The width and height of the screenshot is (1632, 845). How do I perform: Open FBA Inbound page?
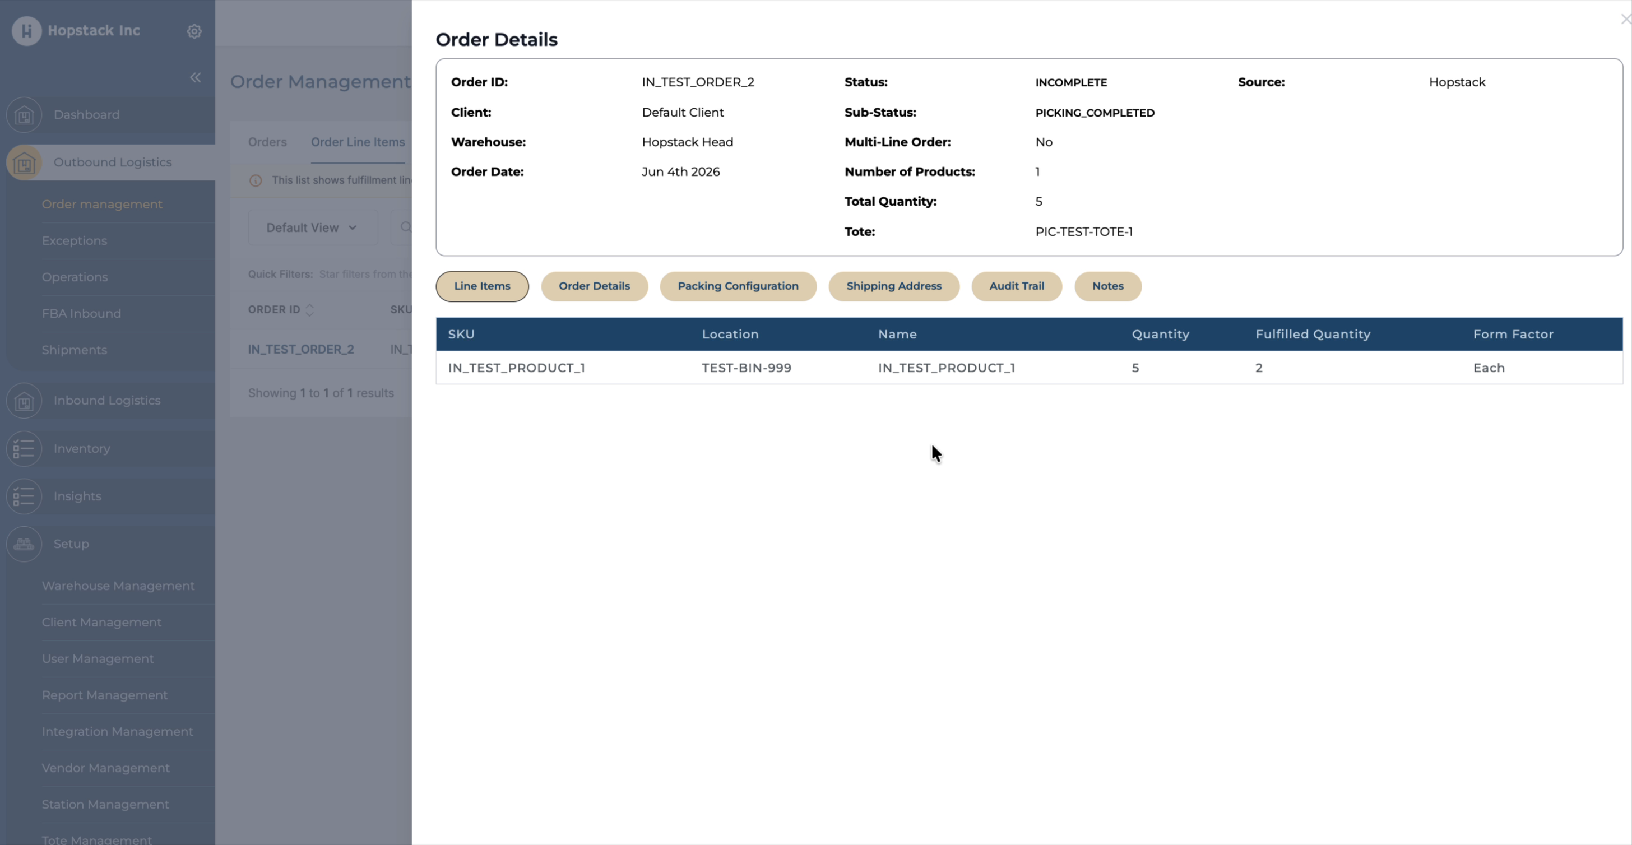coord(81,314)
